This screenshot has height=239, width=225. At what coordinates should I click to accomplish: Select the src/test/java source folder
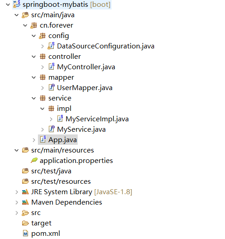(x=51, y=171)
